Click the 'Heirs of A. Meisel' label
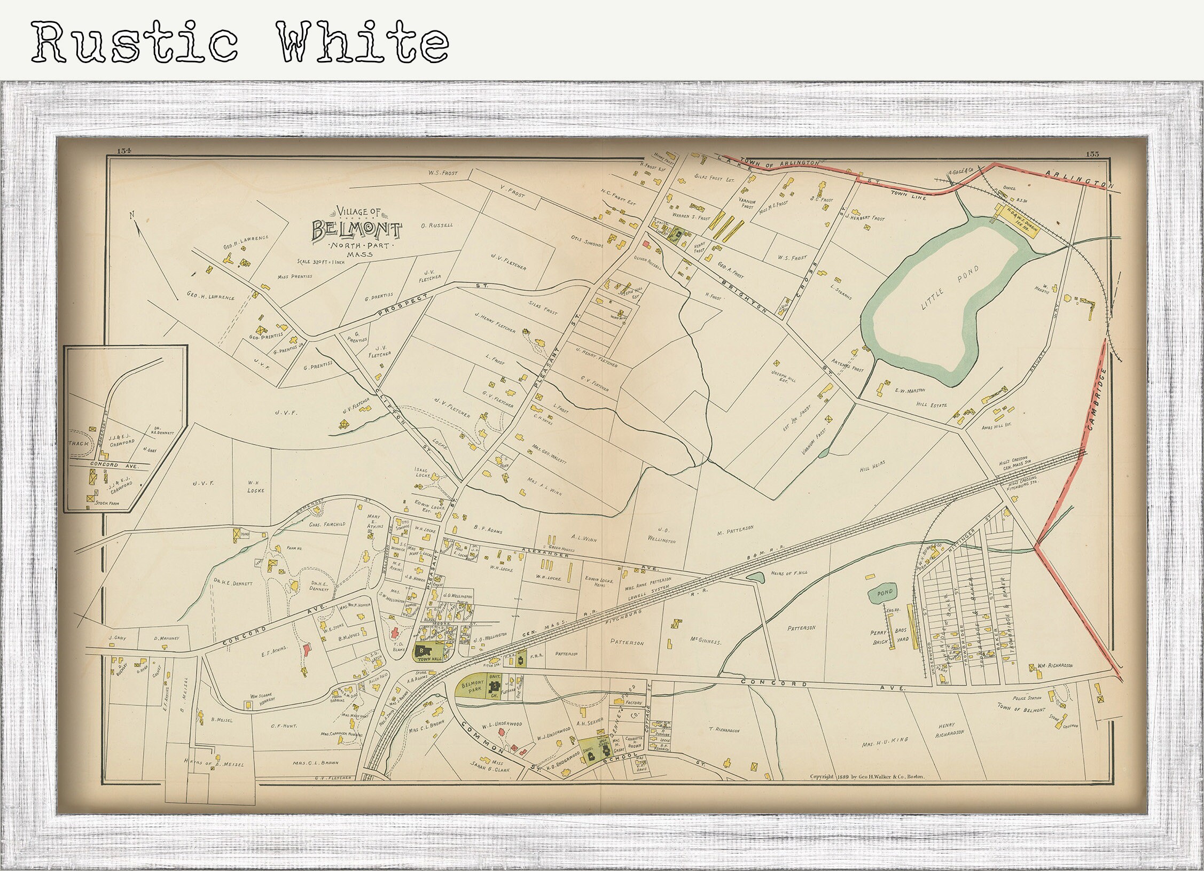The image size is (1204, 871). click(x=214, y=764)
